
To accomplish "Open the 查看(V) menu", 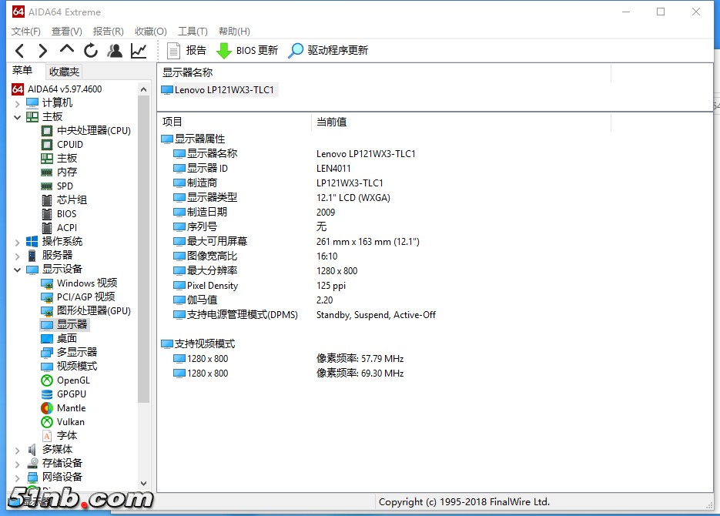I will click(66, 32).
